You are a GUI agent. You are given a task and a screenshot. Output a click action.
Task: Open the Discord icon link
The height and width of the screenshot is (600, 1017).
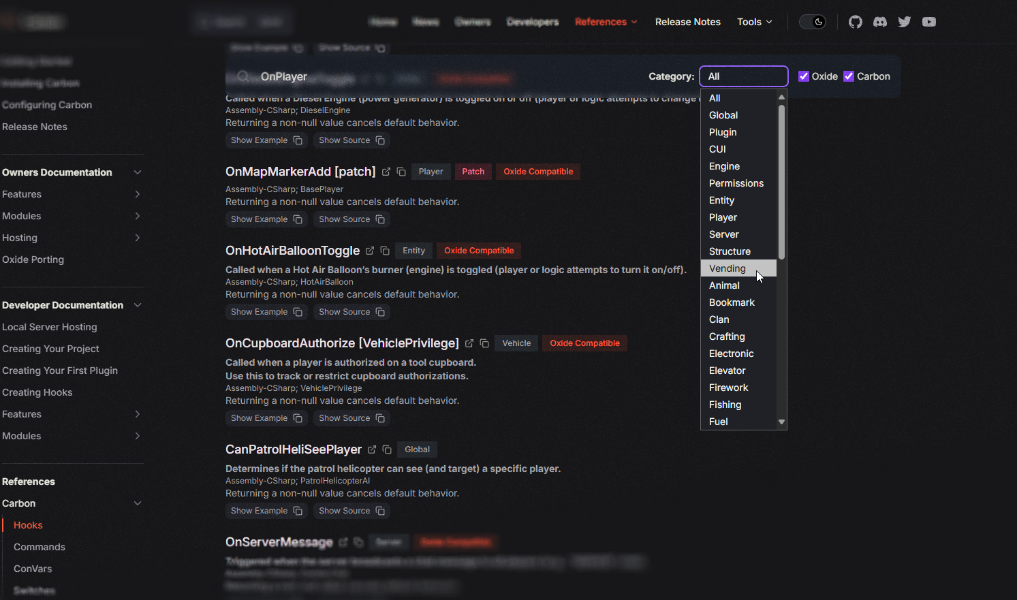coord(880,22)
